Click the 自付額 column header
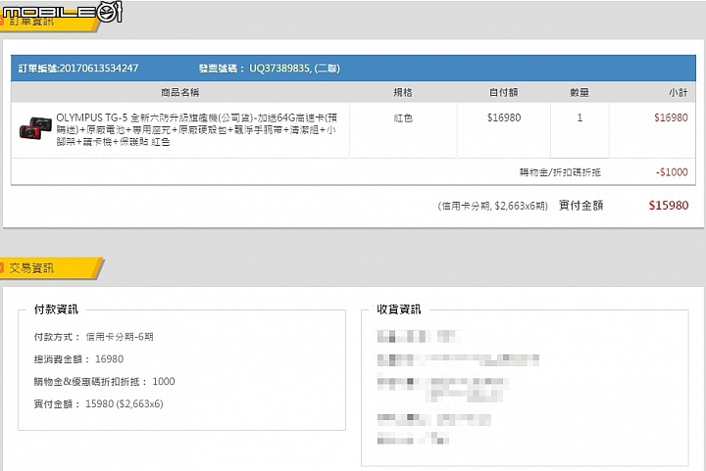 coord(503,93)
